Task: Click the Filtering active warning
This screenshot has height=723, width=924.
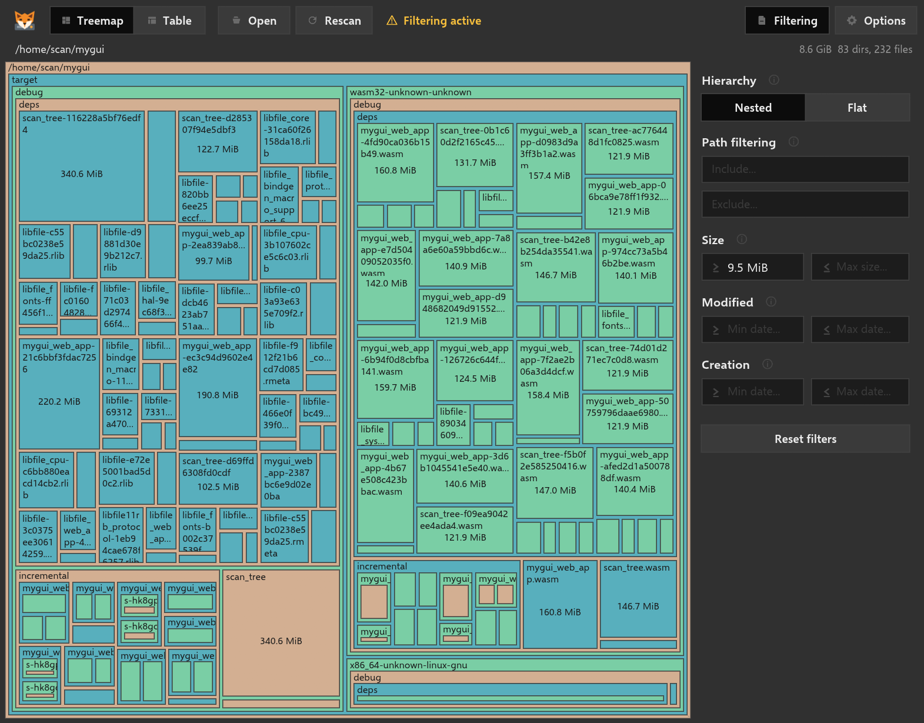Action: [x=434, y=21]
